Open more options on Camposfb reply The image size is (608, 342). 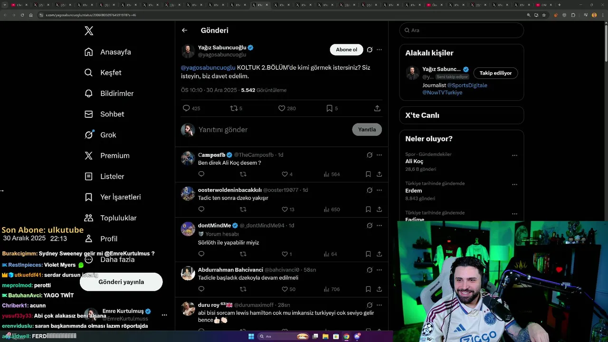(x=379, y=155)
